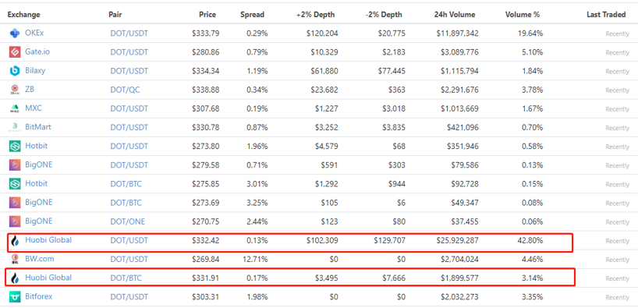Click the BigONE icon in DOT/ONE row
Screen dimensions: 638x308
[15, 221]
